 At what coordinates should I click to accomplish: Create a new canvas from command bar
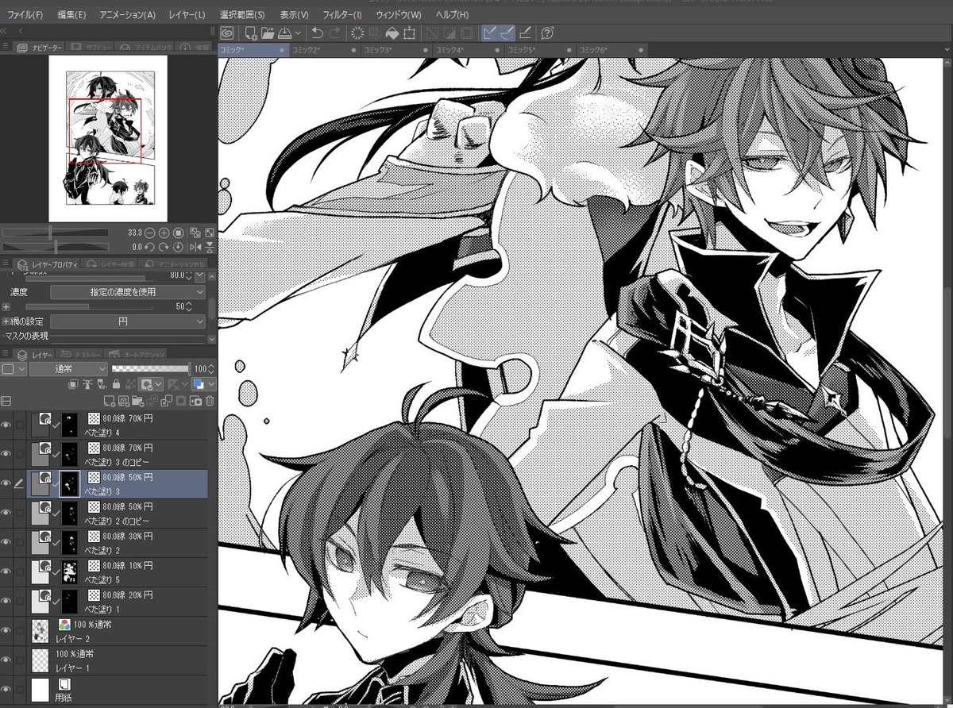251,33
